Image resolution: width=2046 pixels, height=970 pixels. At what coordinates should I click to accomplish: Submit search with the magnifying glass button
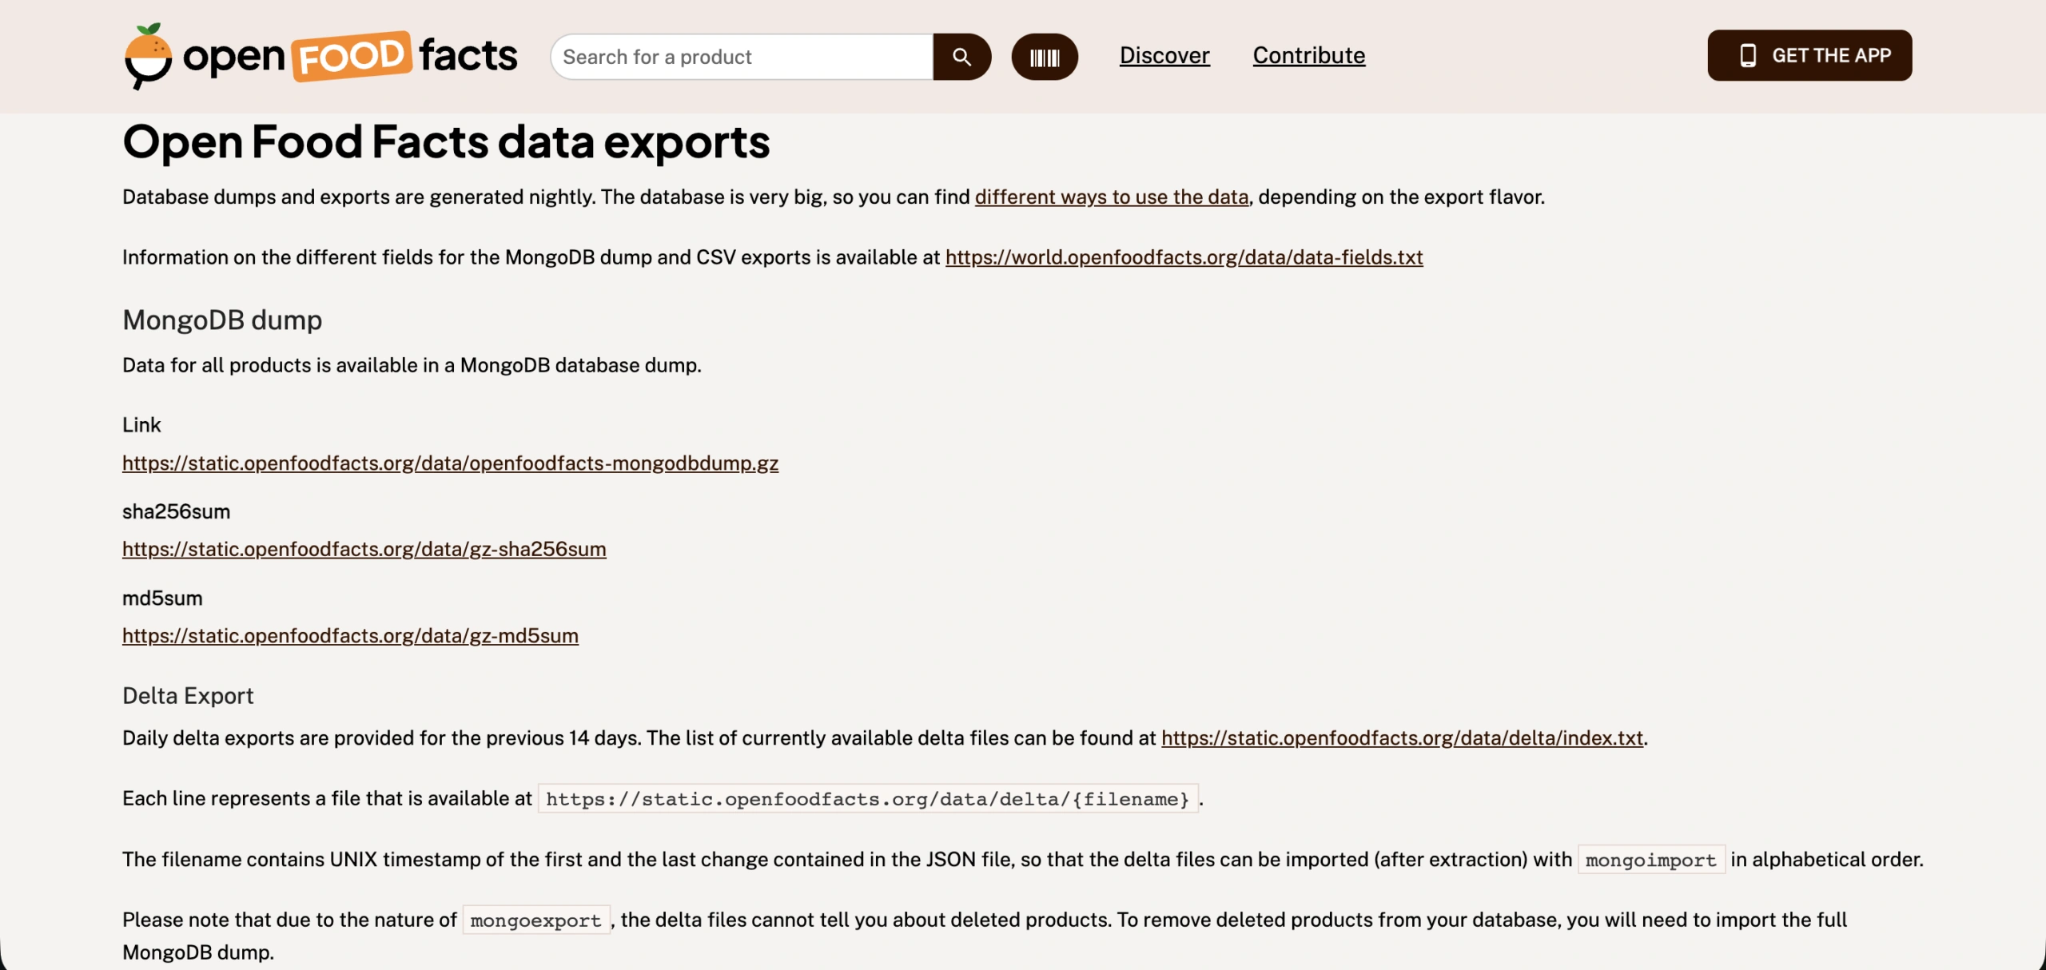click(x=962, y=57)
